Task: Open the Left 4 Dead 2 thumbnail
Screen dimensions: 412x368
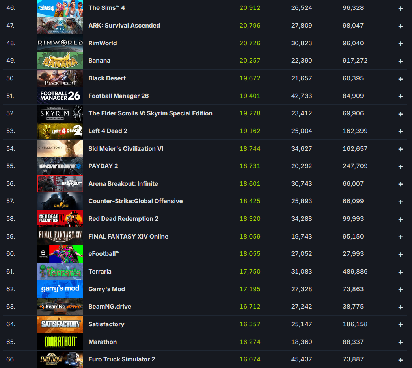Action: coord(60,131)
